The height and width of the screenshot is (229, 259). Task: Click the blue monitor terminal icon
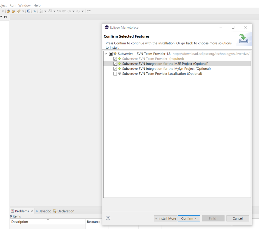[29, 11]
